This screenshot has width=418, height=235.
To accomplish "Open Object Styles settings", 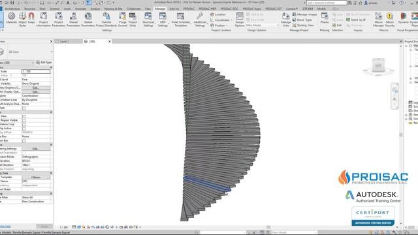I will [x=23, y=19].
